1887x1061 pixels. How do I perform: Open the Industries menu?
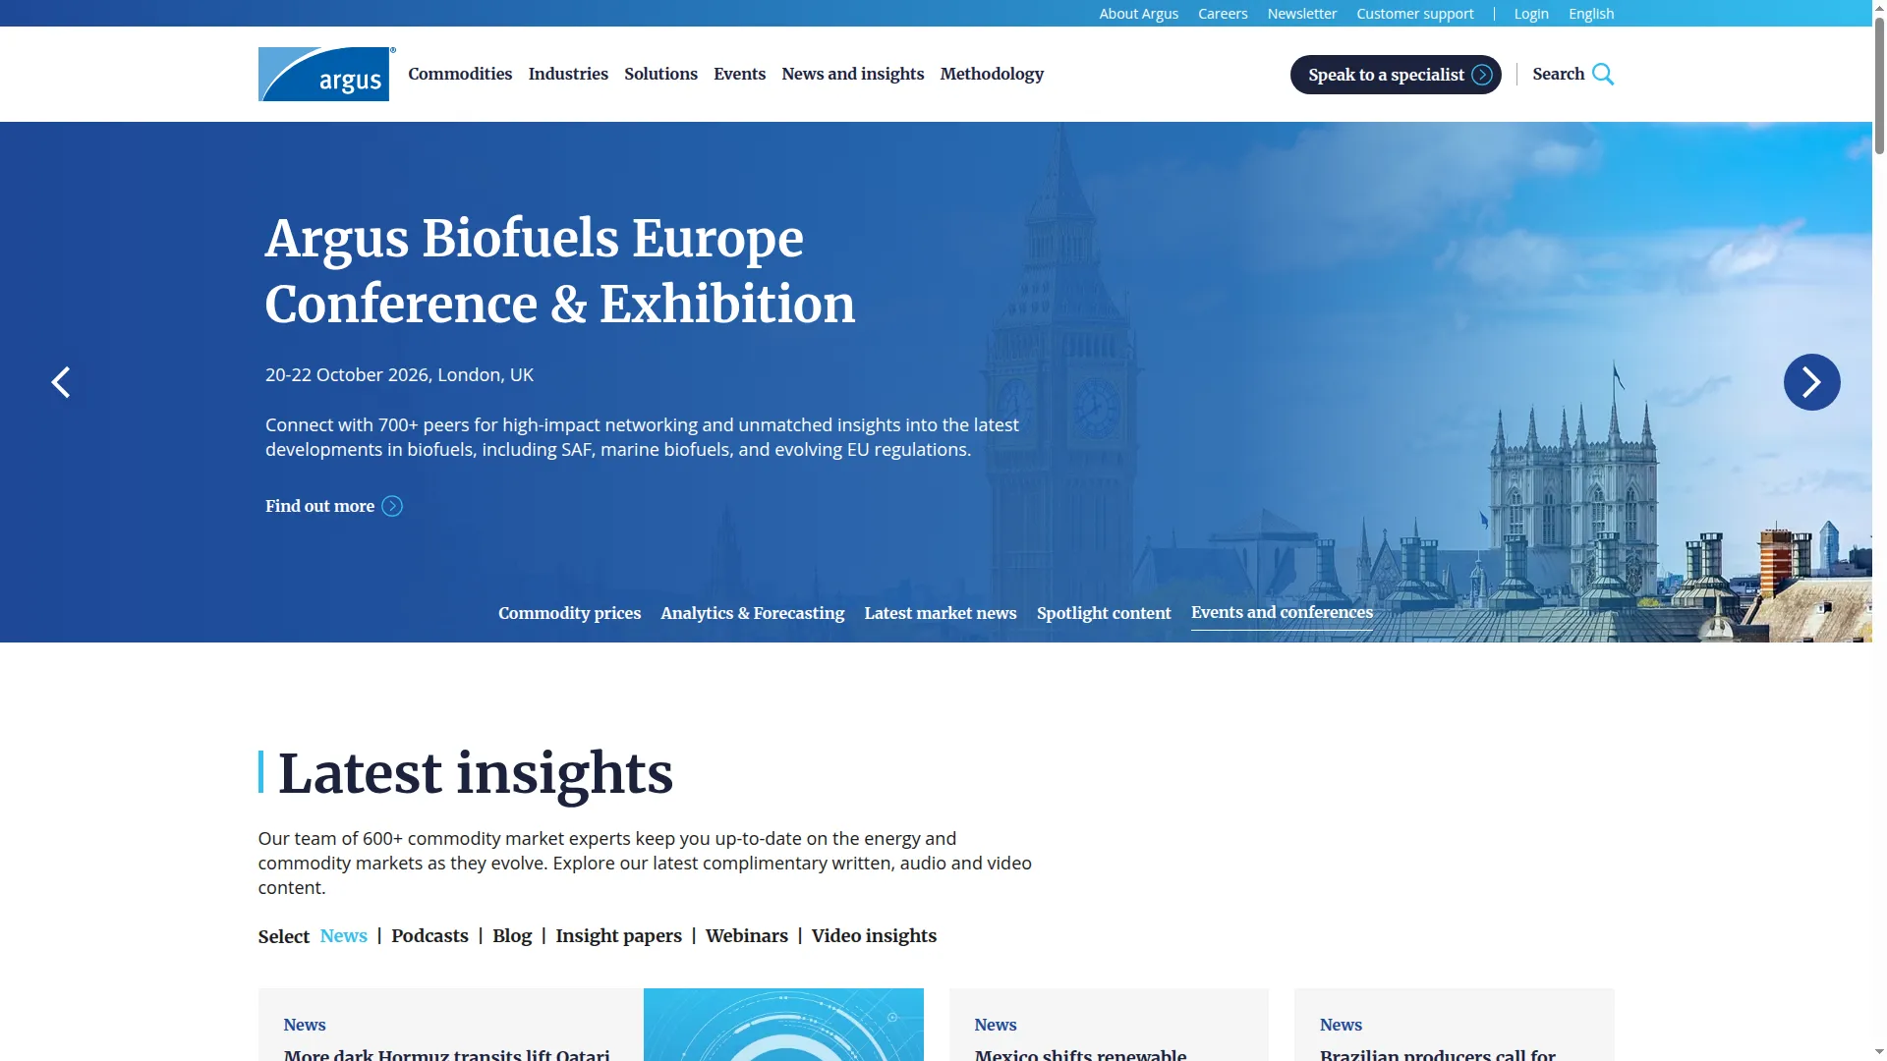coord(568,74)
